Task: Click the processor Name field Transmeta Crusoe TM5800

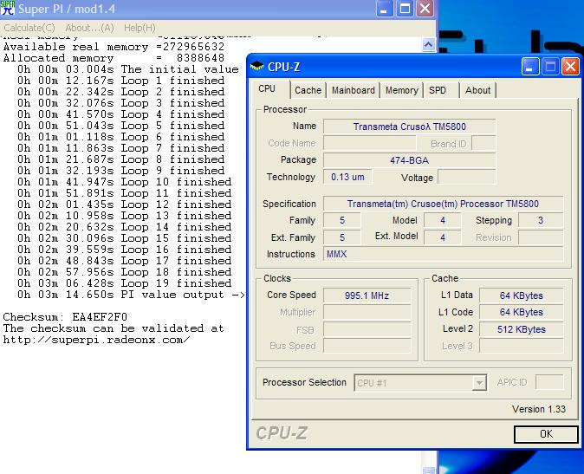Action: pyautogui.click(x=409, y=127)
